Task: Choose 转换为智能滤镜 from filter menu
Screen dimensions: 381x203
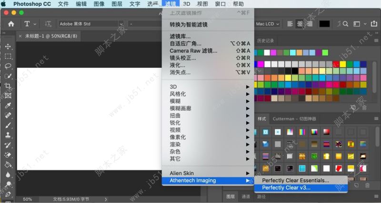Action: tap(208, 25)
